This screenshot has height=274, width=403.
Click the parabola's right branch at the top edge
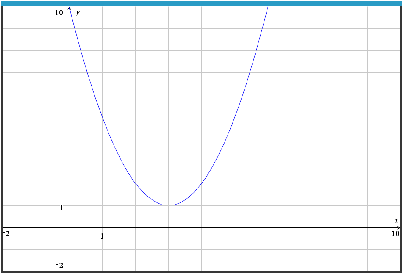[267, 8]
